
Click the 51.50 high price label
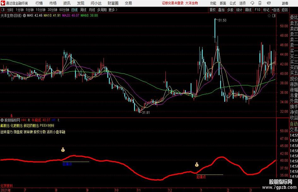point(222,20)
